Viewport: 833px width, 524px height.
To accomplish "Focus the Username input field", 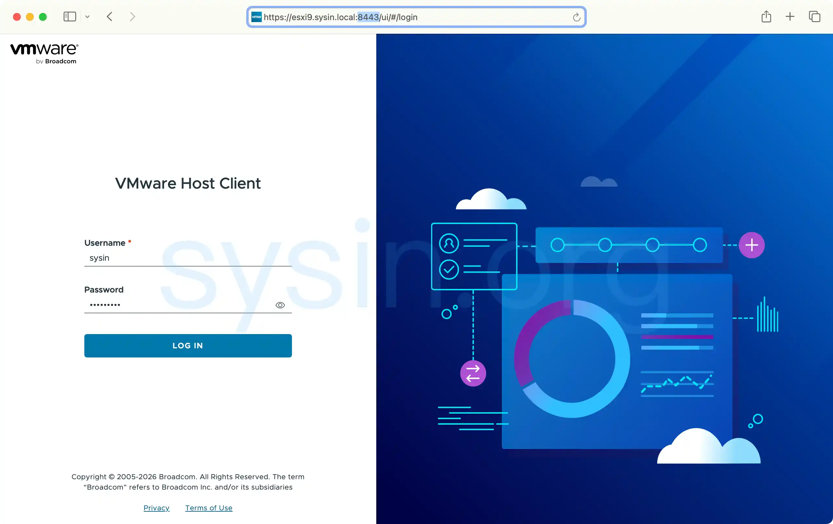I will (x=188, y=258).
